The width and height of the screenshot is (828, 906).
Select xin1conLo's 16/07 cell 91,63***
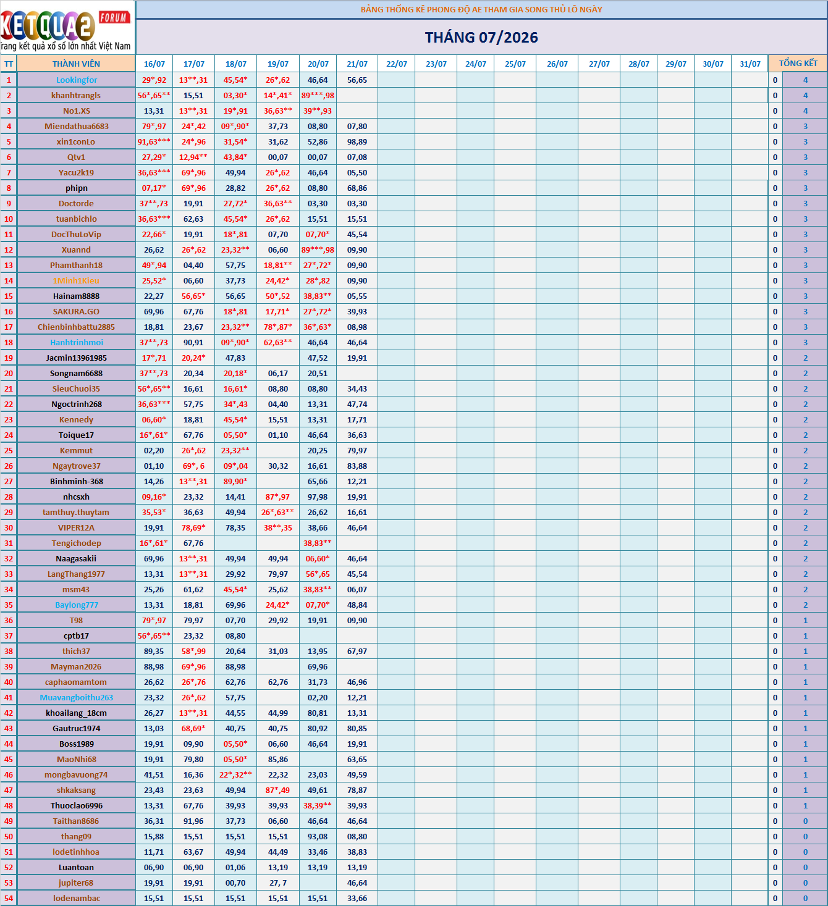[154, 141]
